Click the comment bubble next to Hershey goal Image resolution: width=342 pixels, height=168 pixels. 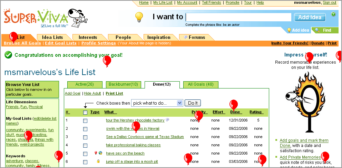click(x=167, y=120)
